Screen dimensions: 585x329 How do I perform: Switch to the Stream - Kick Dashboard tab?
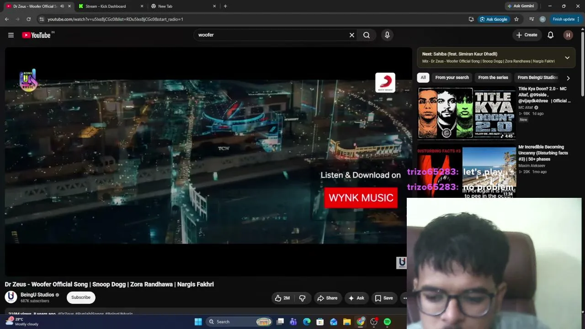click(106, 6)
